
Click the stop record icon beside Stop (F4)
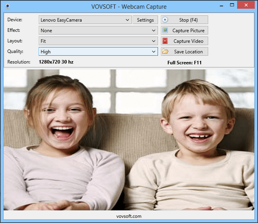pyautogui.click(x=165, y=20)
